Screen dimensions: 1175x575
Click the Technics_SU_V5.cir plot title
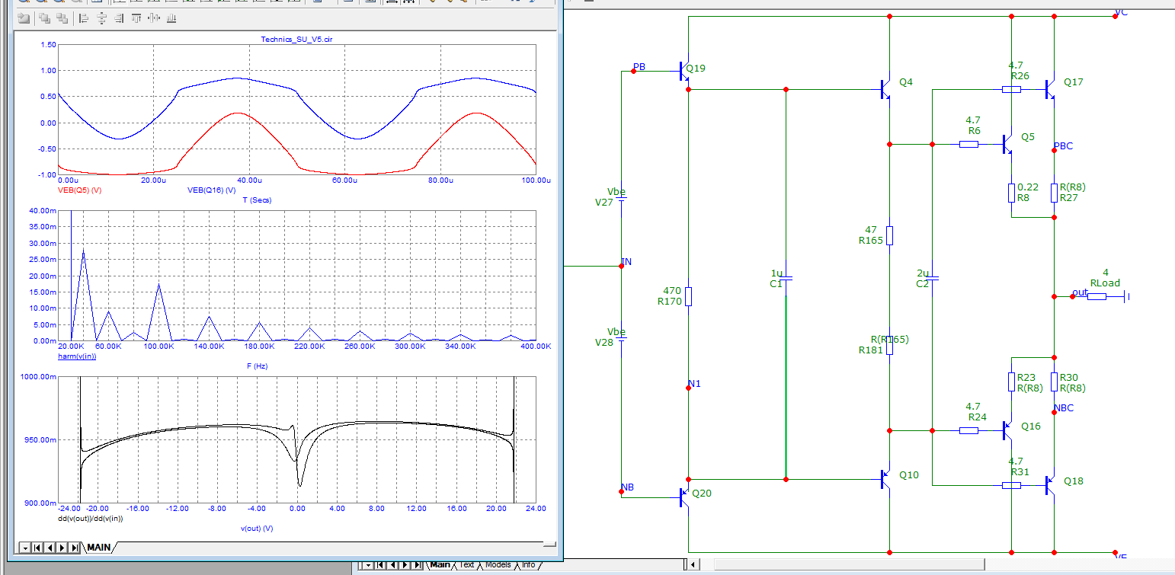(296, 38)
